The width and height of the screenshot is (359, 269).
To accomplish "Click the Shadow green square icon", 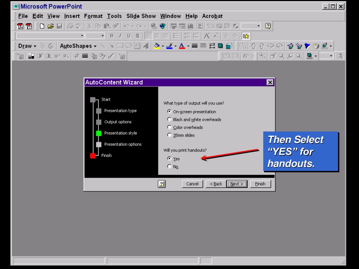I will pos(221,46).
